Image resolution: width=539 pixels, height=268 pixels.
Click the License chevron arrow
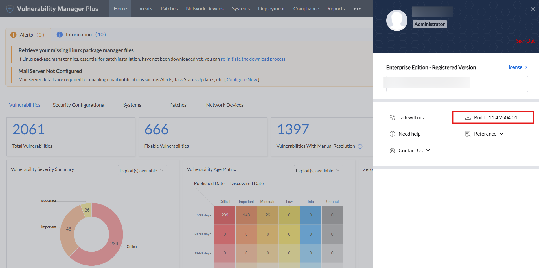pos(526,67)
